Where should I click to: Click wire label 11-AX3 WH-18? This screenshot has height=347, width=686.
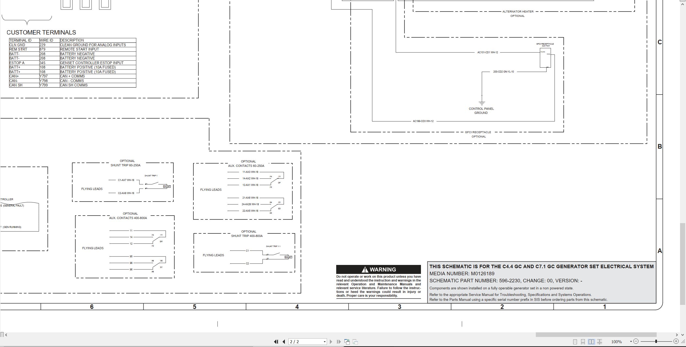pos(250,172)
